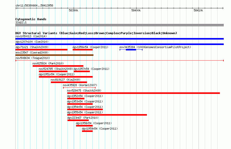Click the red dgv1955n54 loss bar

107,115
